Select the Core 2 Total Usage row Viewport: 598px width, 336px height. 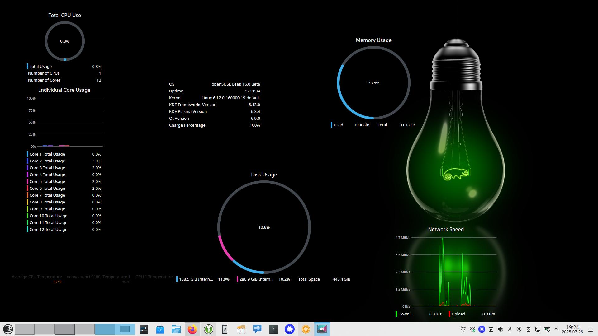click(64, 161)
